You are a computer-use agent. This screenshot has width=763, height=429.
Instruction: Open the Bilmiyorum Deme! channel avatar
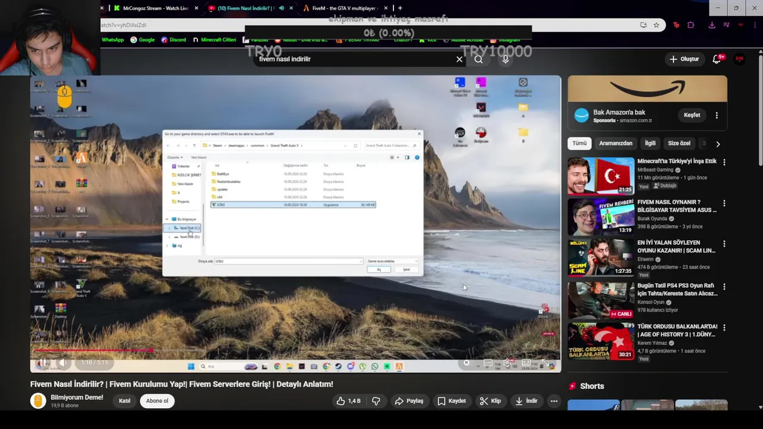(38, 401)
